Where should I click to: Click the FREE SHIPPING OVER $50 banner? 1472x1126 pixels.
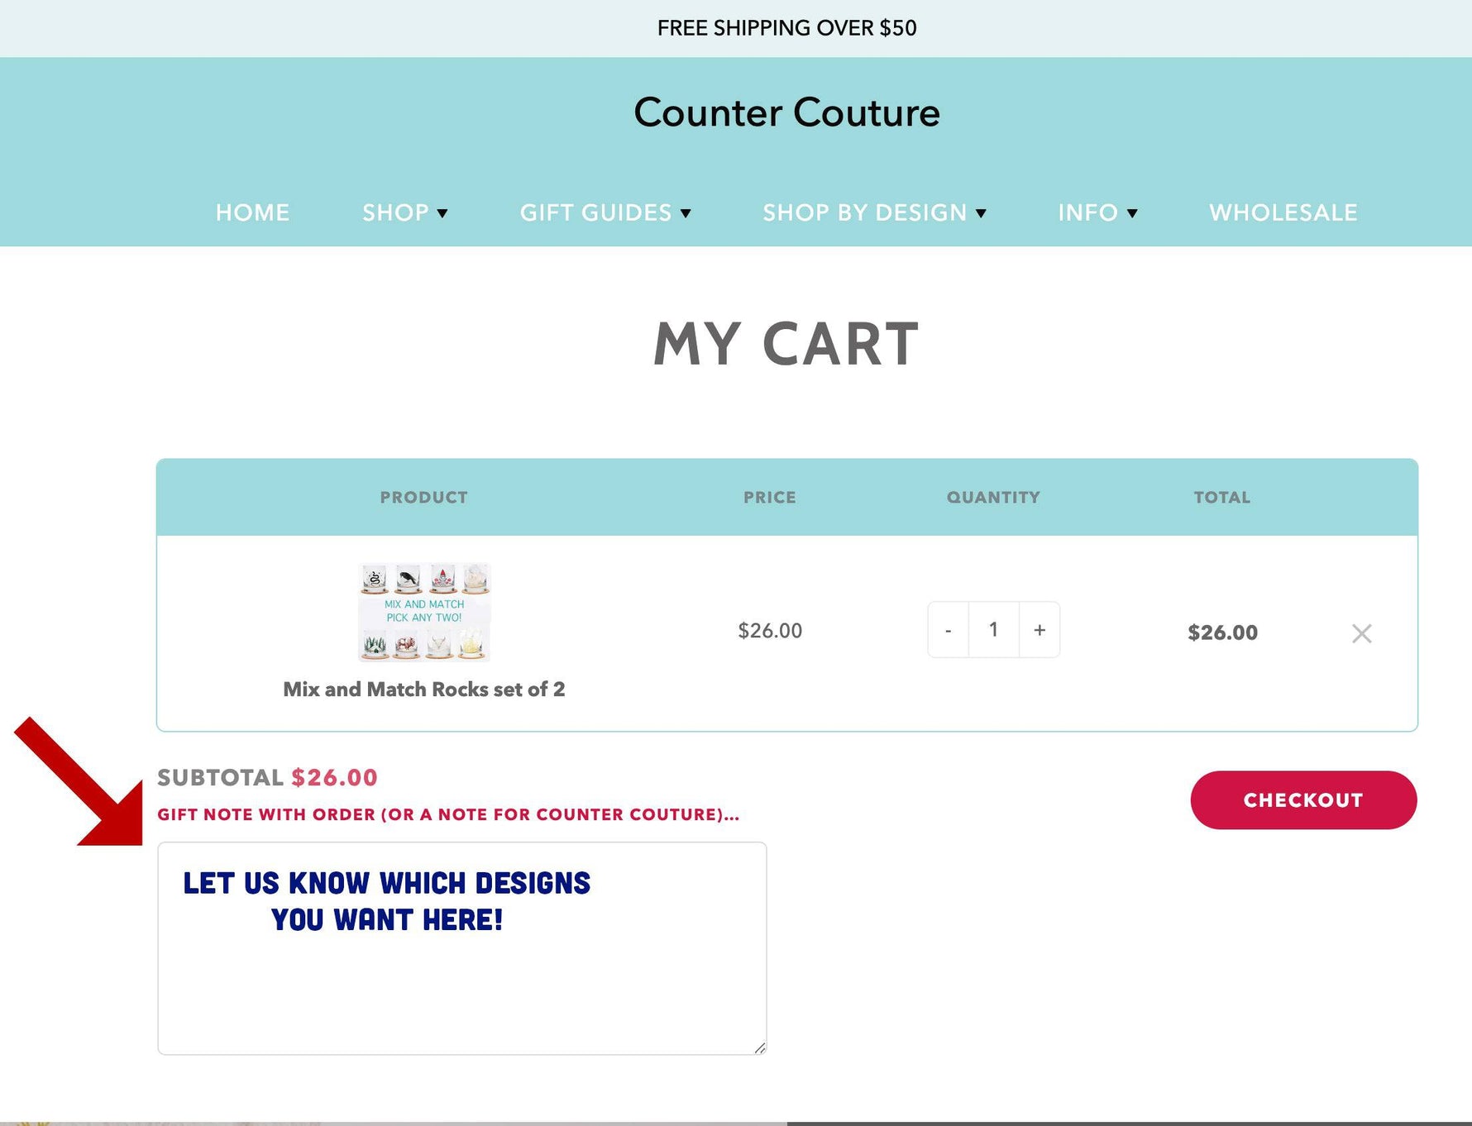[x=786, y=27]
